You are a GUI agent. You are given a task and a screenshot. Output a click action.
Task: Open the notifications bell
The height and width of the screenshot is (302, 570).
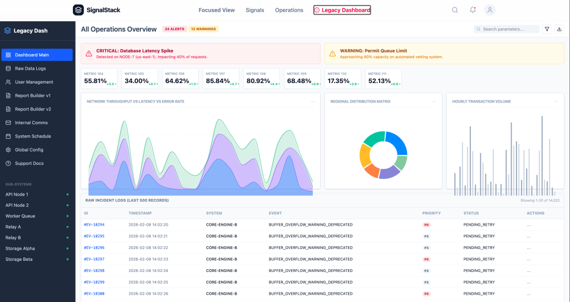[x=473, y=10]
